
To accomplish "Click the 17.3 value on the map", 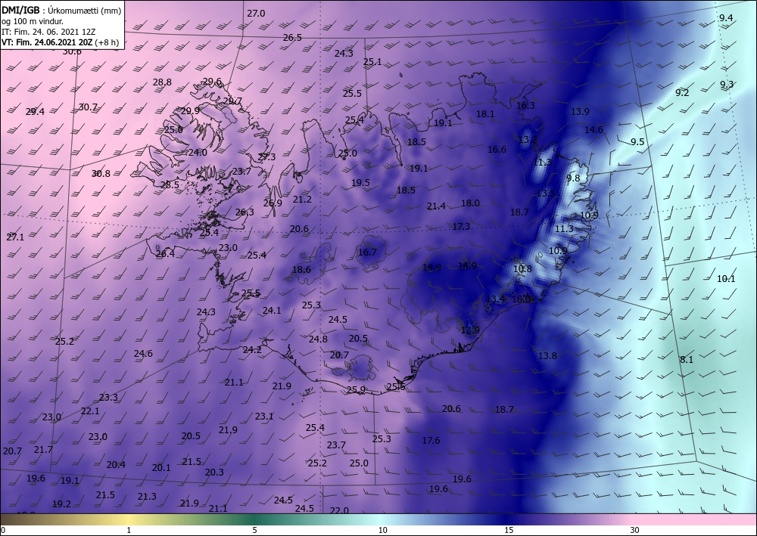I will 461,226.
